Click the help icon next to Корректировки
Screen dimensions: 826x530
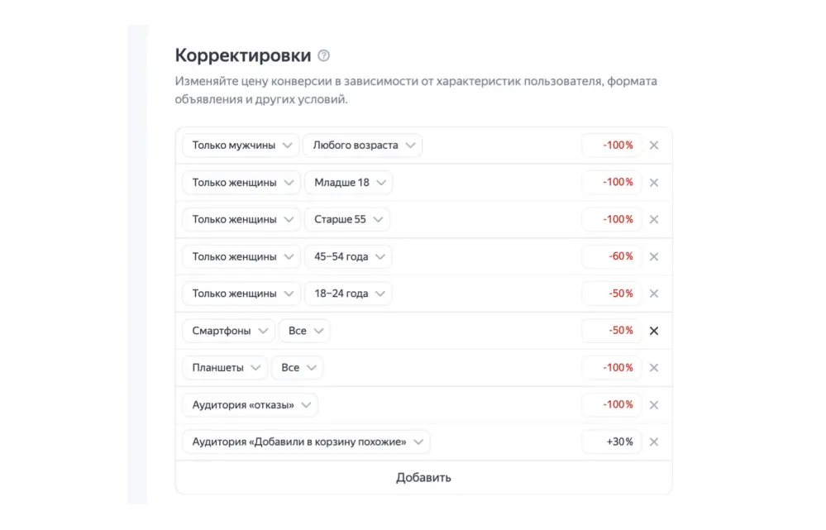tap(323, 56)
